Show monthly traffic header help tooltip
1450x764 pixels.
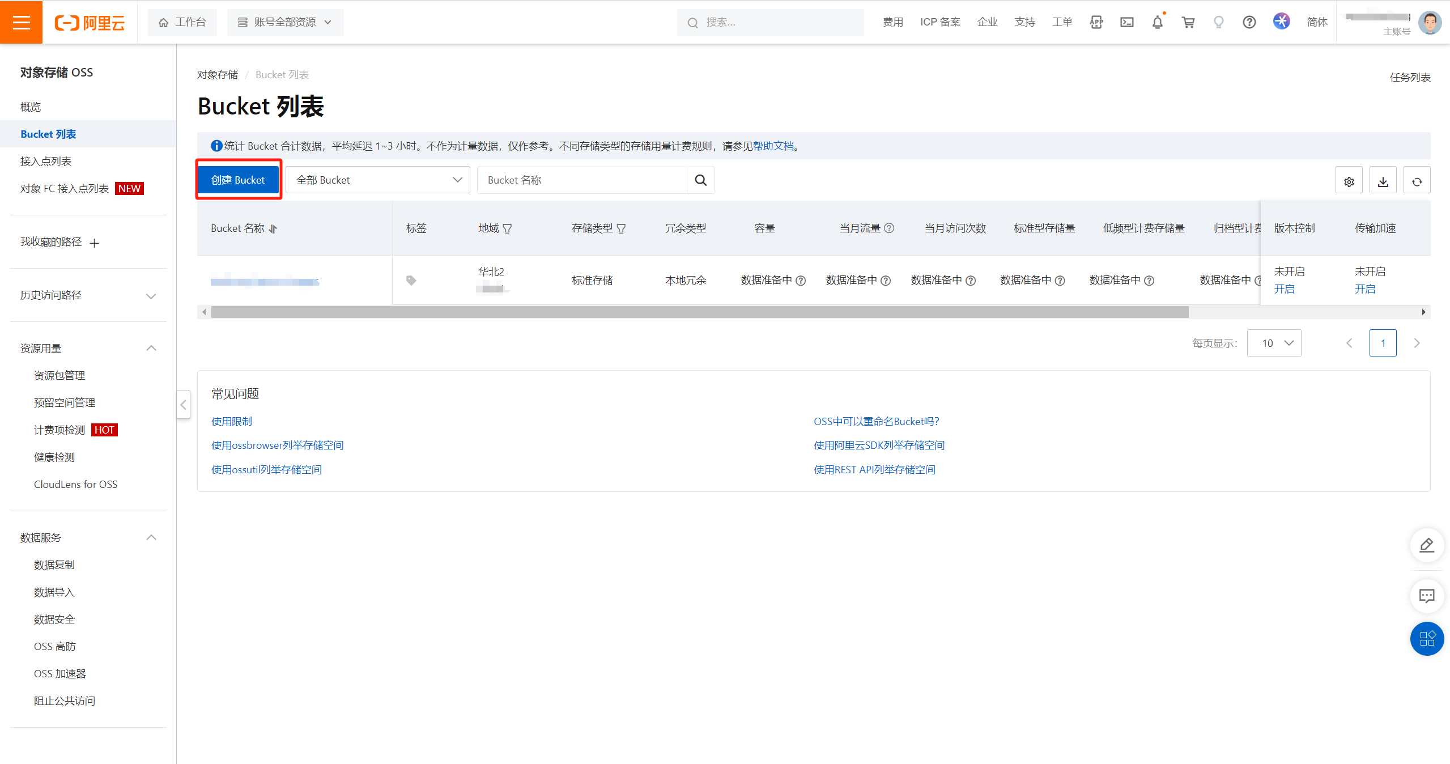coord(889,228)
